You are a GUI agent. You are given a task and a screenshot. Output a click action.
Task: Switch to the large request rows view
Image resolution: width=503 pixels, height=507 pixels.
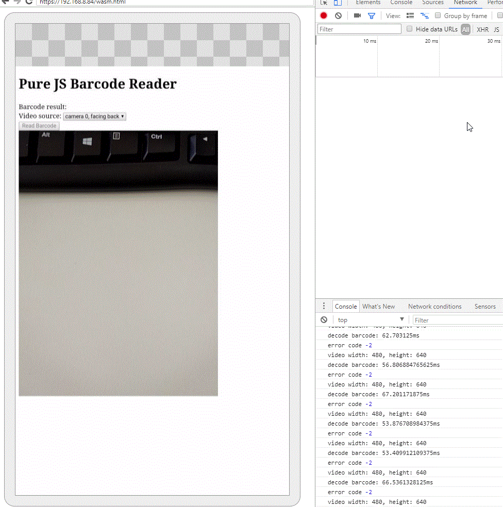(x=410, y=16)
